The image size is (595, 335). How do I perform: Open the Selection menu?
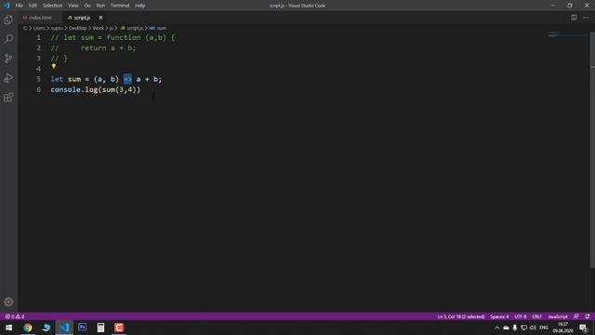(x=52, y=6)
